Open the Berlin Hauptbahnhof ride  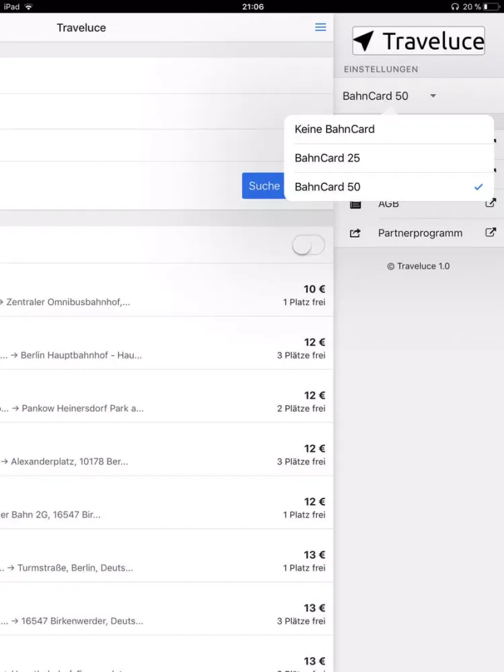tap(166, 343)
